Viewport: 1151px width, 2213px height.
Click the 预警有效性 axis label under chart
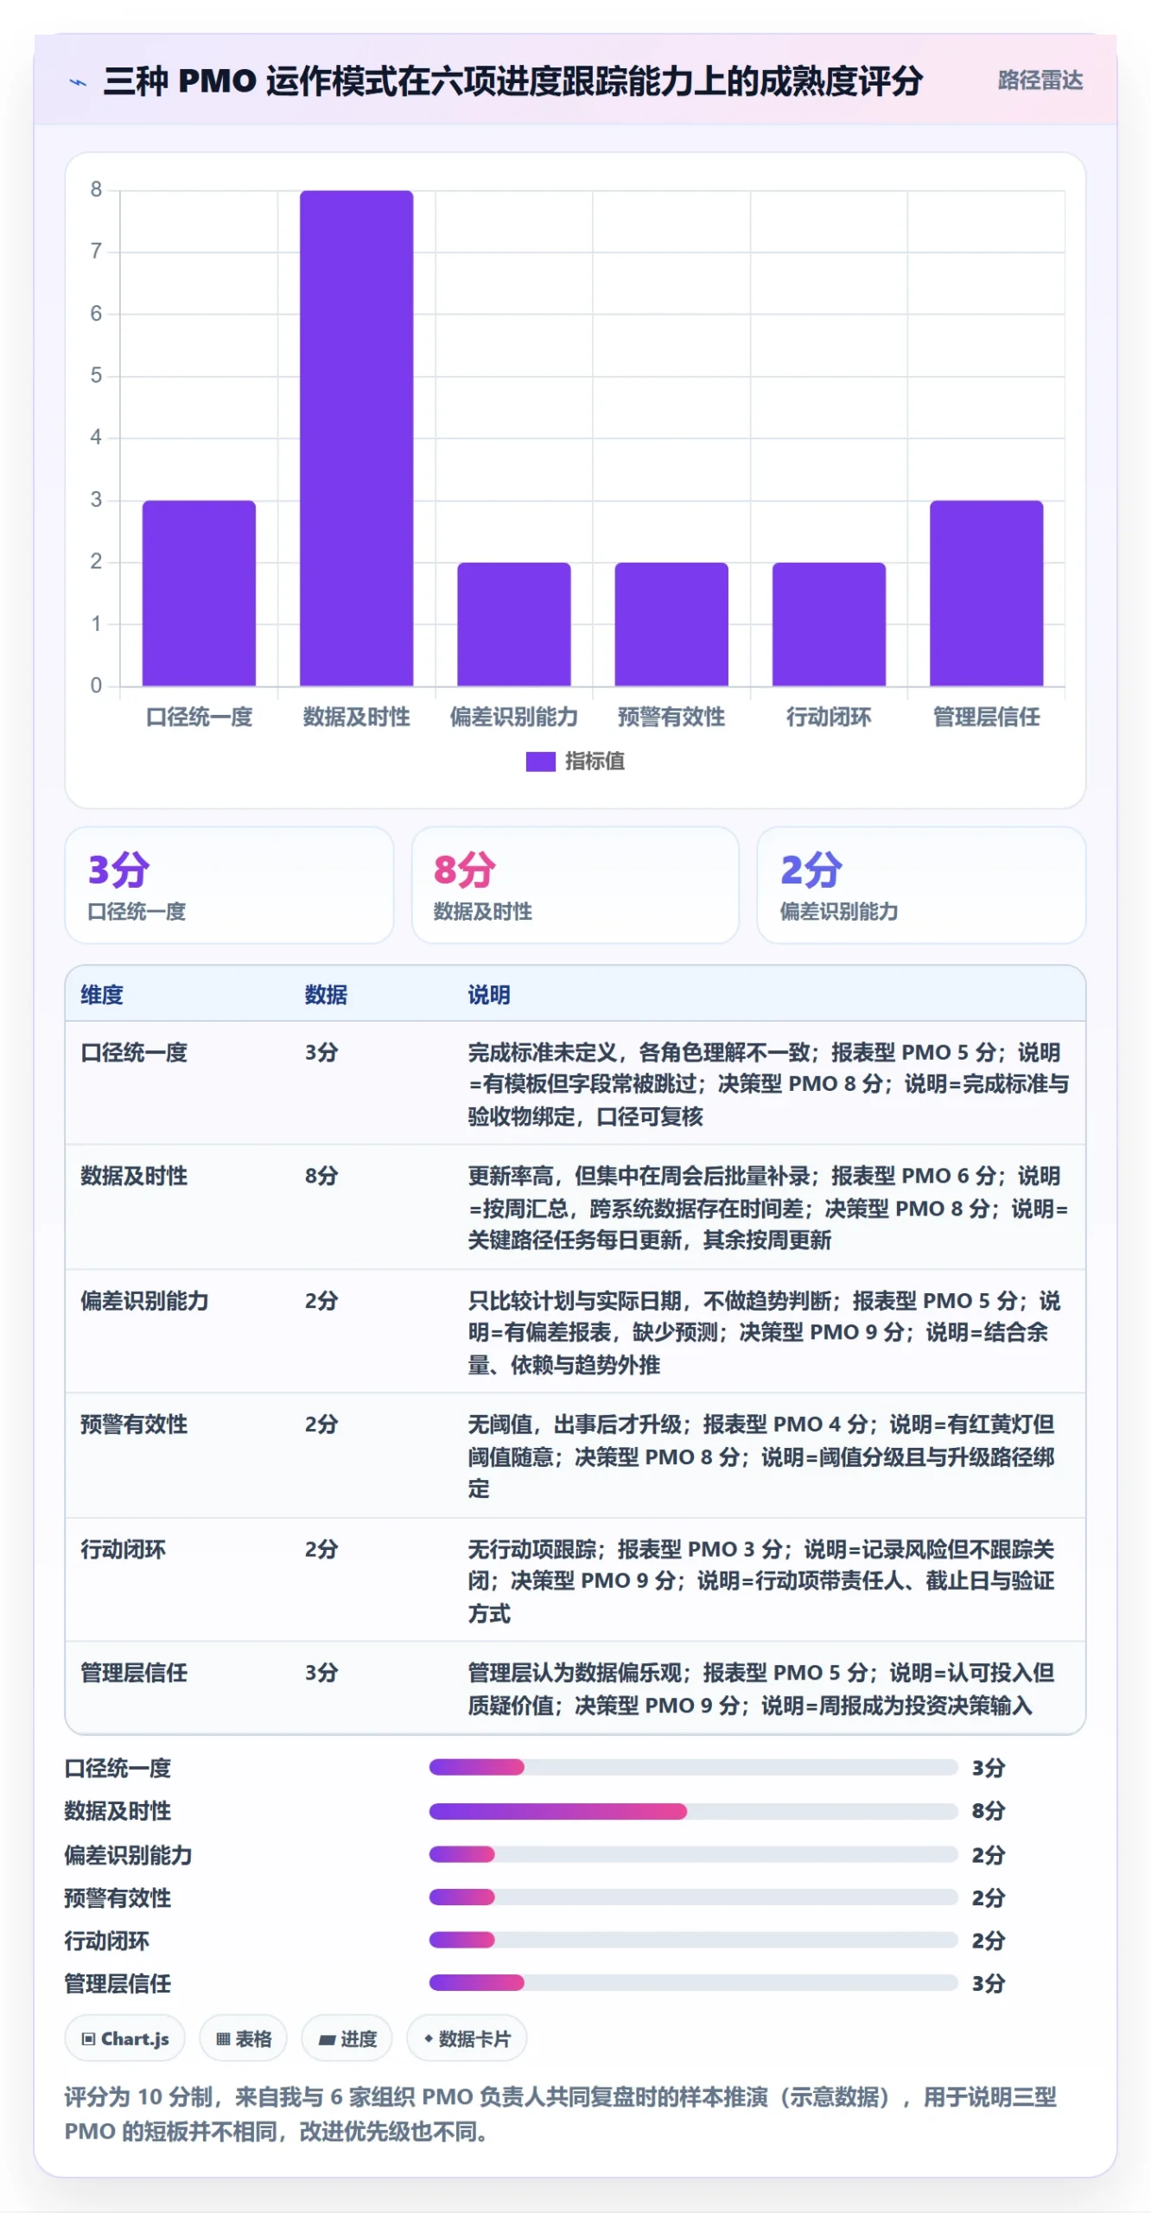click(671, 717)
